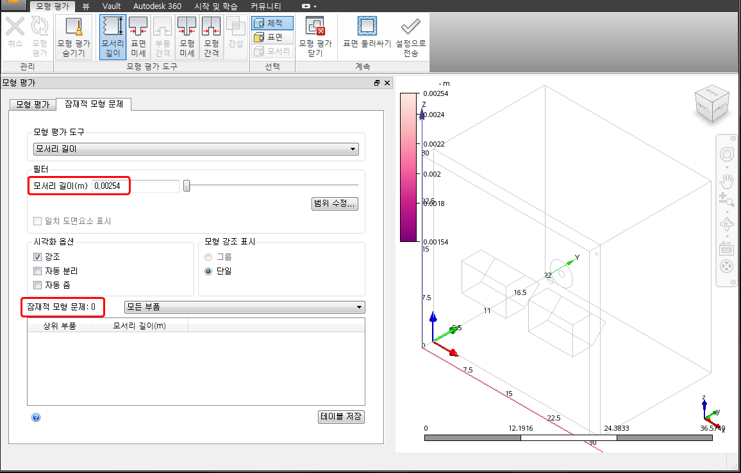Viewport: 741px width, 473px height.
Task: Choose Edge (모서리) selection mode
Action: pyautogui.click(x=272, y=51)
